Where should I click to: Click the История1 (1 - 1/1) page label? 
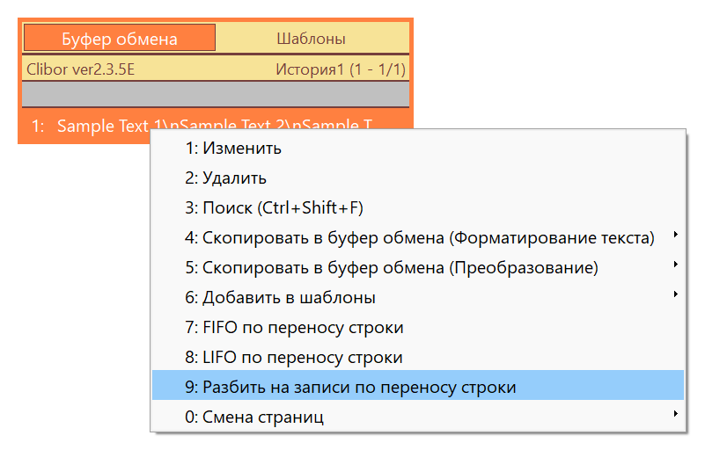point(341,69)
